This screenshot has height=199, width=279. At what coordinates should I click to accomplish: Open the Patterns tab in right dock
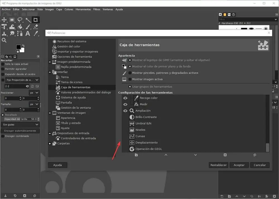225,14
